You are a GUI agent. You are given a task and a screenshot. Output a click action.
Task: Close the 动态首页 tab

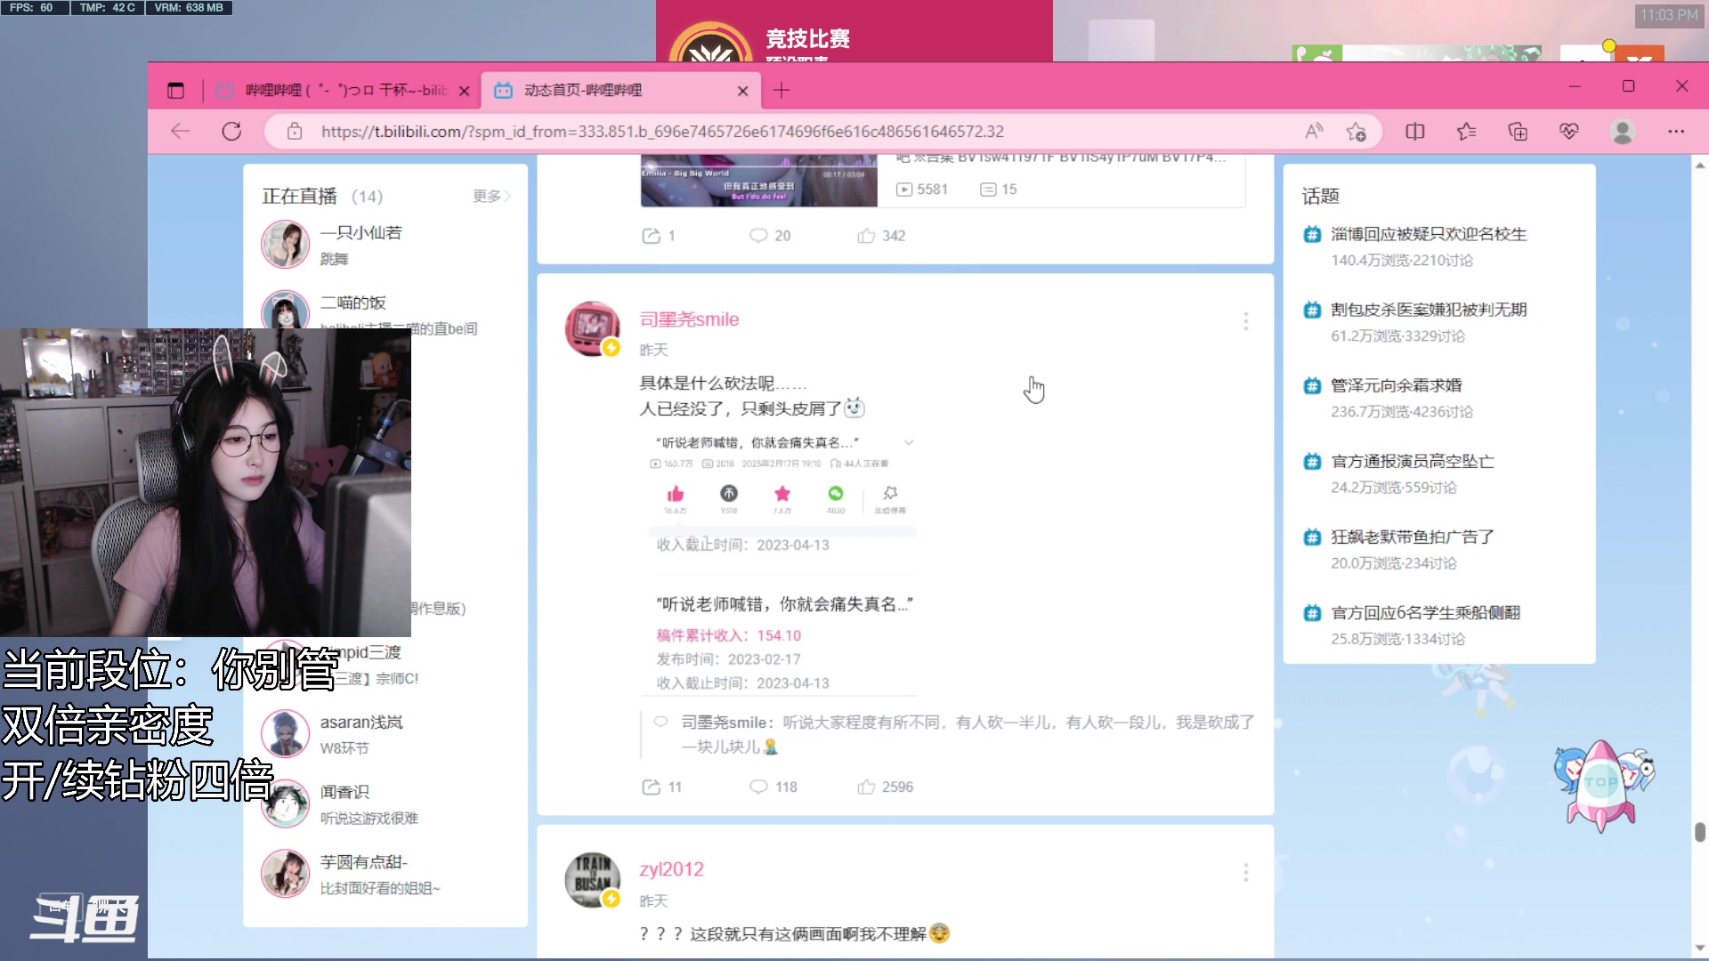coord(743,91)
